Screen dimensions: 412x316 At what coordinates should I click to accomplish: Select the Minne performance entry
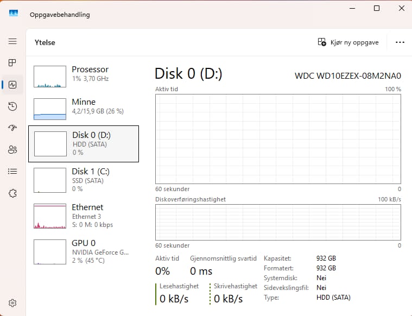84,109
